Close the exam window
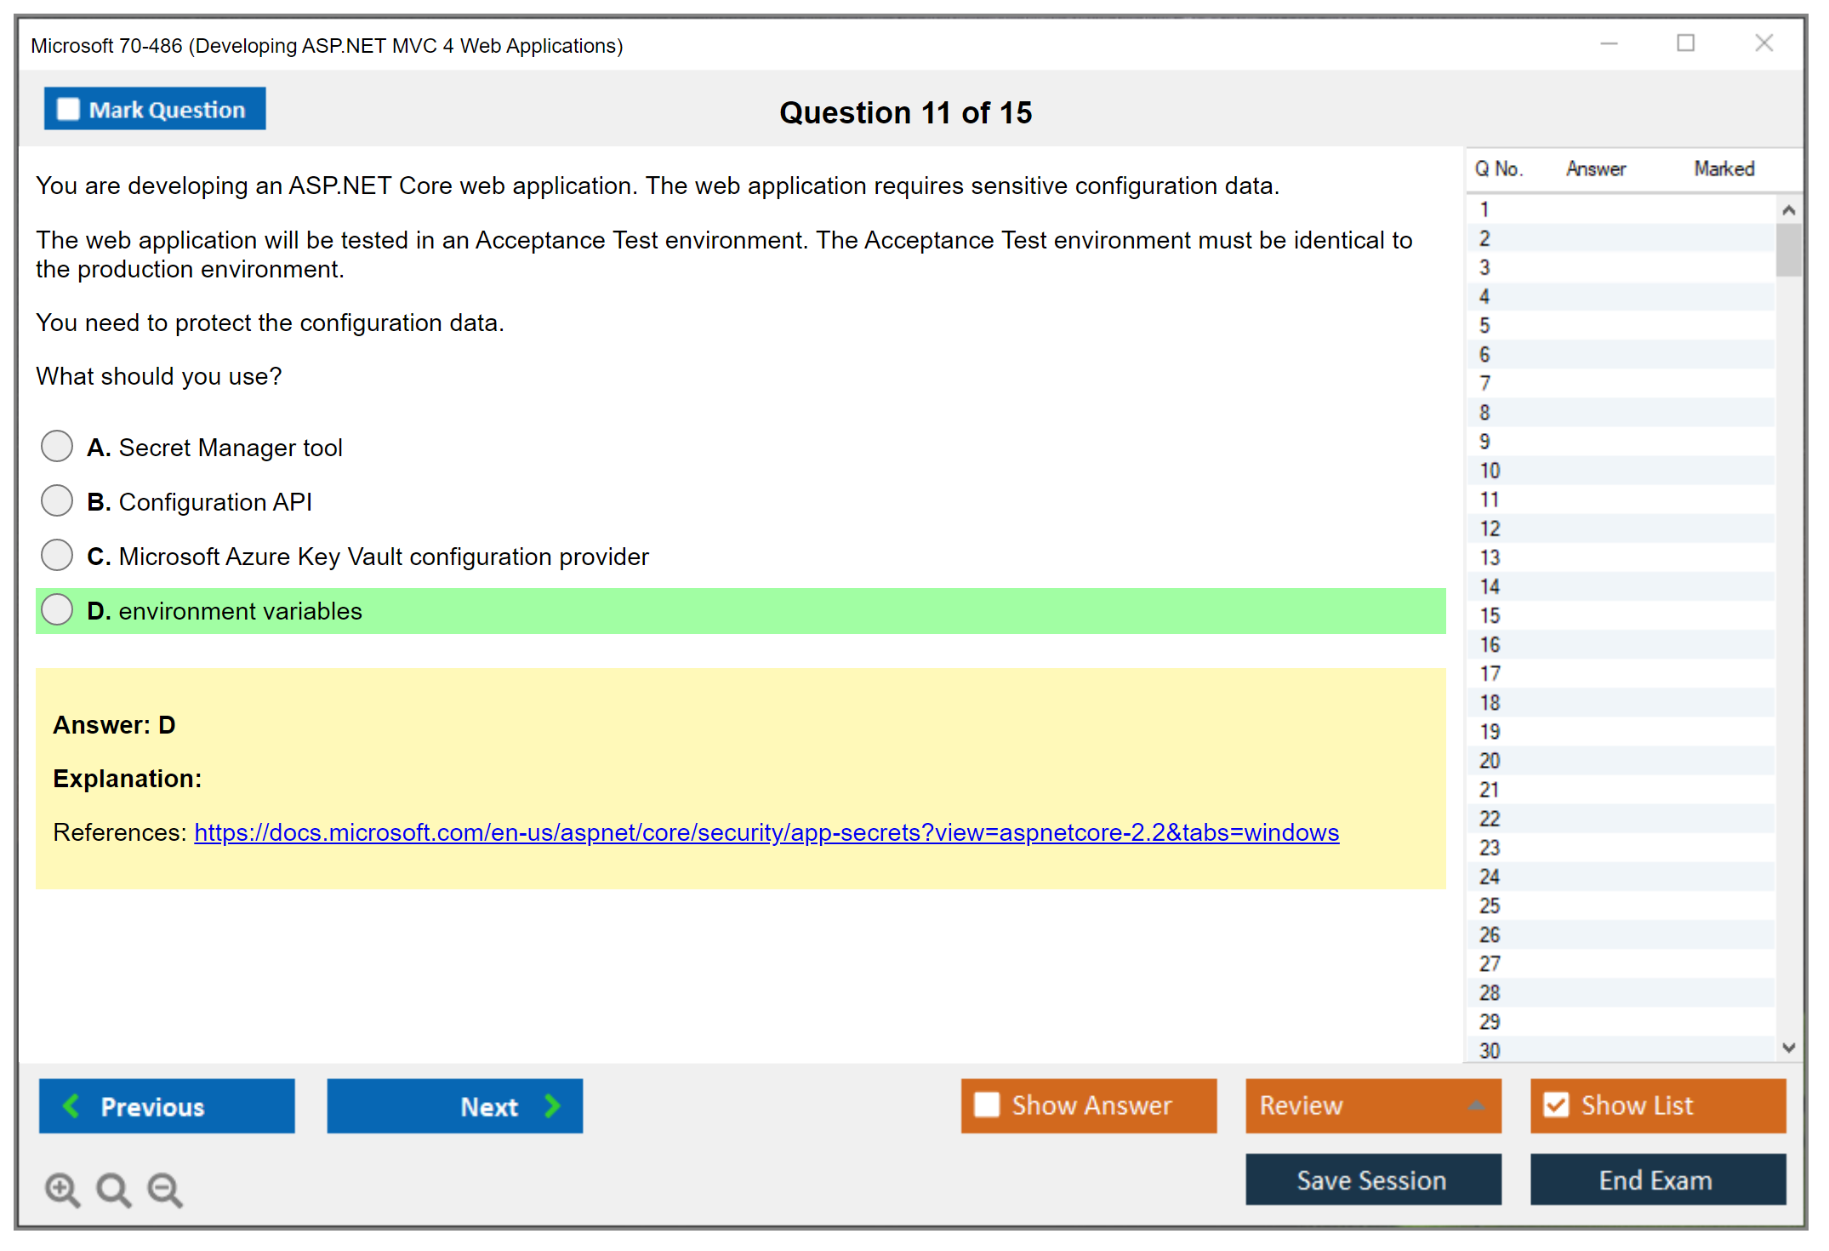This screenshot has width=1829, height=1251. pos(1763,43)
